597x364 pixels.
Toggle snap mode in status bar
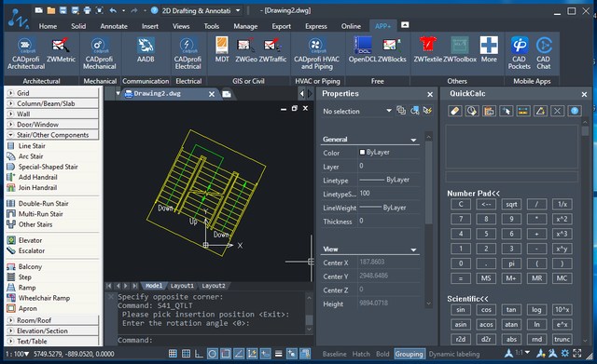coord(173,354)
